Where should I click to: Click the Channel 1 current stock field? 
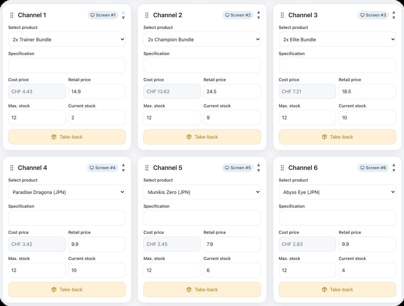97,118
